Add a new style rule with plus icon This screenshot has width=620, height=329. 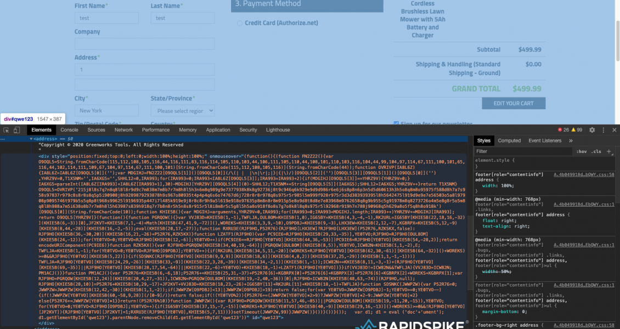[x=608, y=151]
